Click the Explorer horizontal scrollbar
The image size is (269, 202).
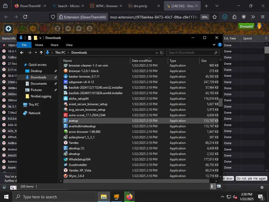[136, 181]
